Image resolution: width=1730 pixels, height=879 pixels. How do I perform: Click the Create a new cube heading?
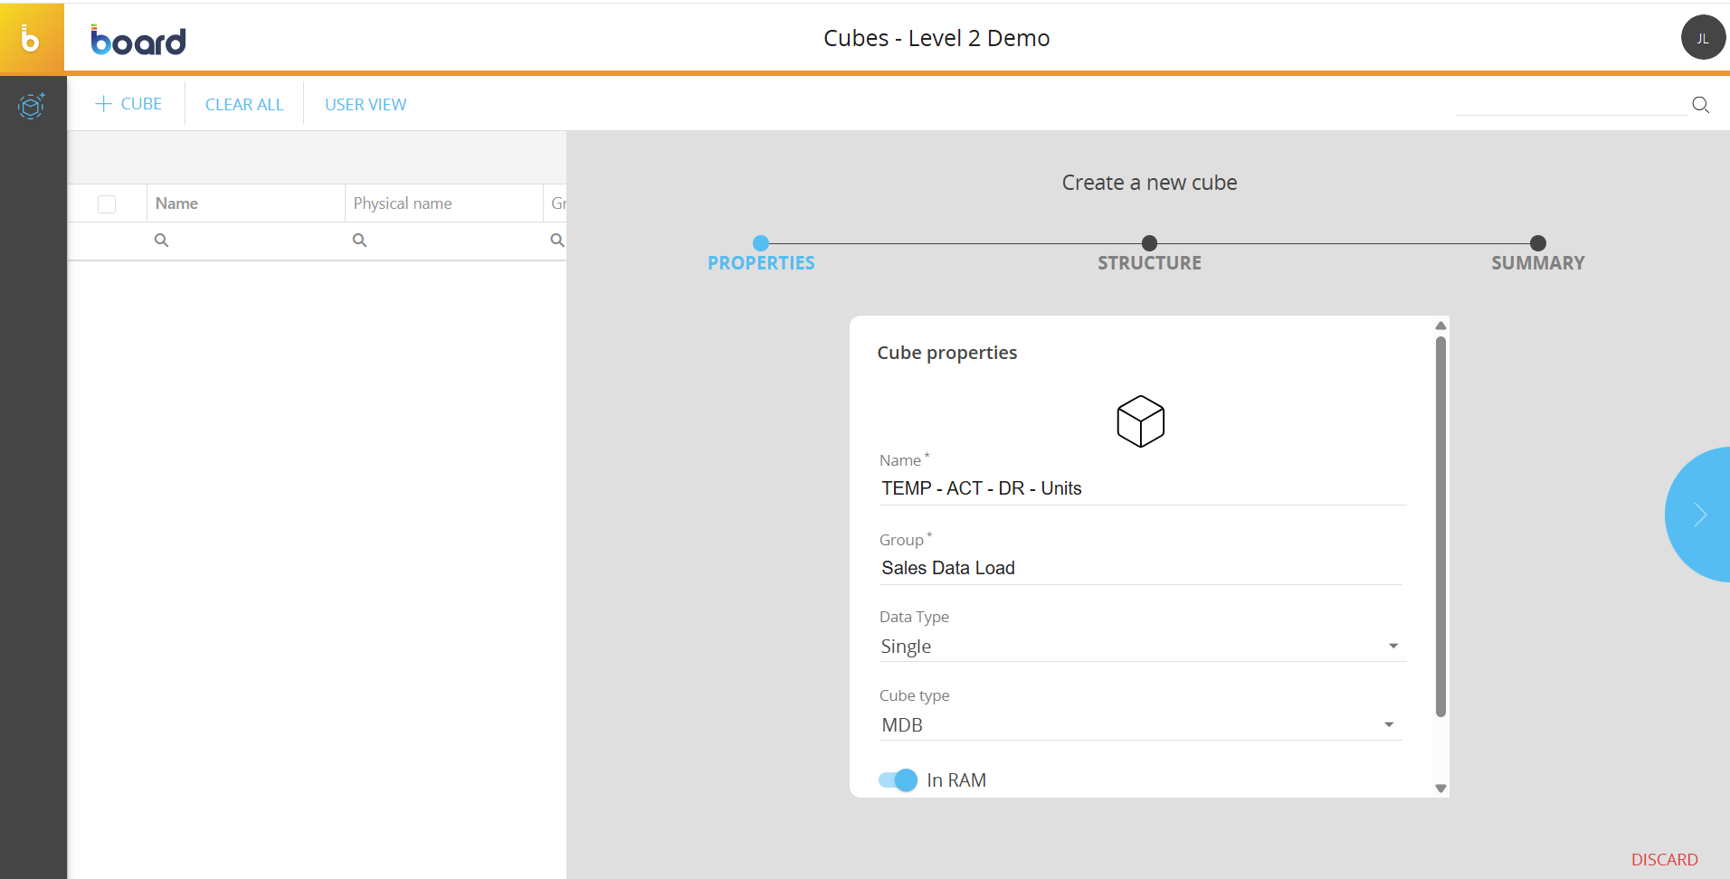(x=1149, y=183)
